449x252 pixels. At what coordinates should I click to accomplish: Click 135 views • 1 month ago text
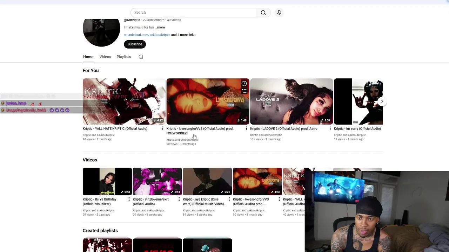point(266,139)
